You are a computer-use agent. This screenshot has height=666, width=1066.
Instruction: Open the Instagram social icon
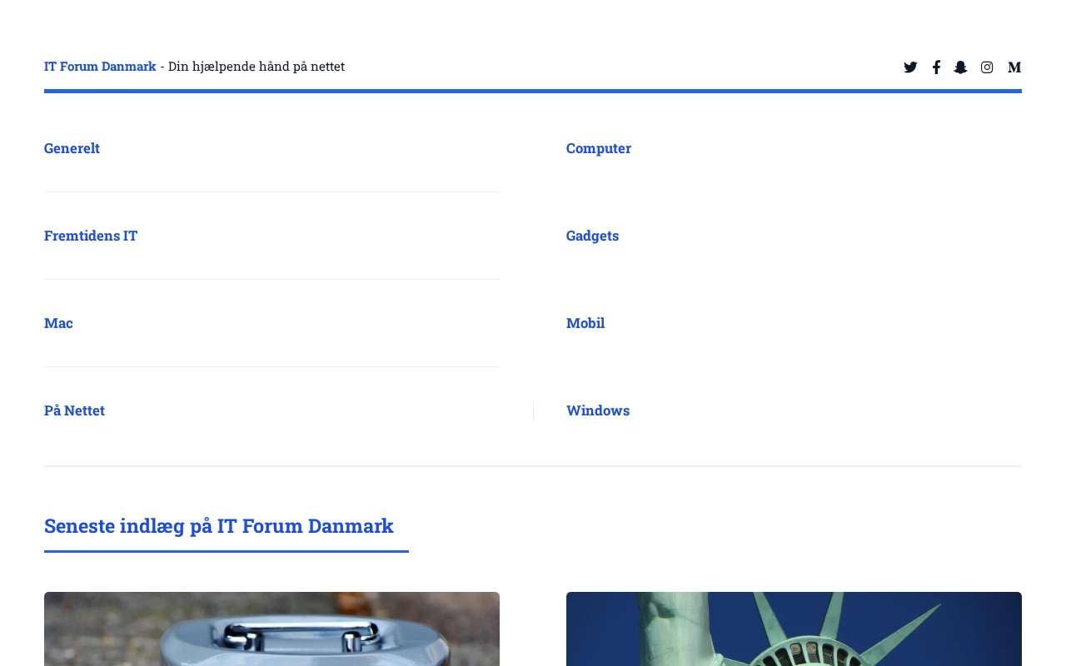pos(987,67)
